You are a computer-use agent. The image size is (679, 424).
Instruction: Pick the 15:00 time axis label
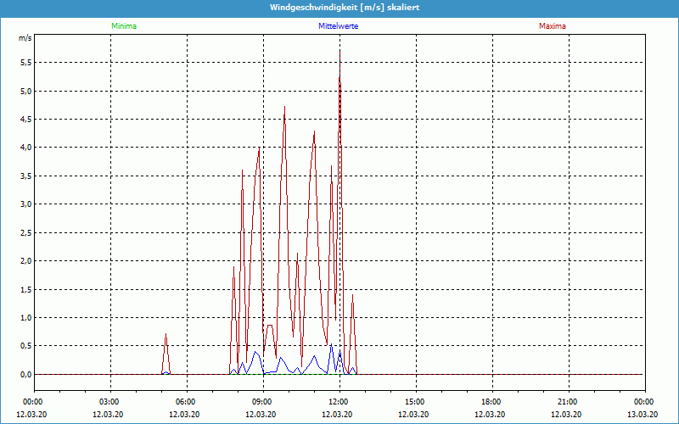[414, 402]
